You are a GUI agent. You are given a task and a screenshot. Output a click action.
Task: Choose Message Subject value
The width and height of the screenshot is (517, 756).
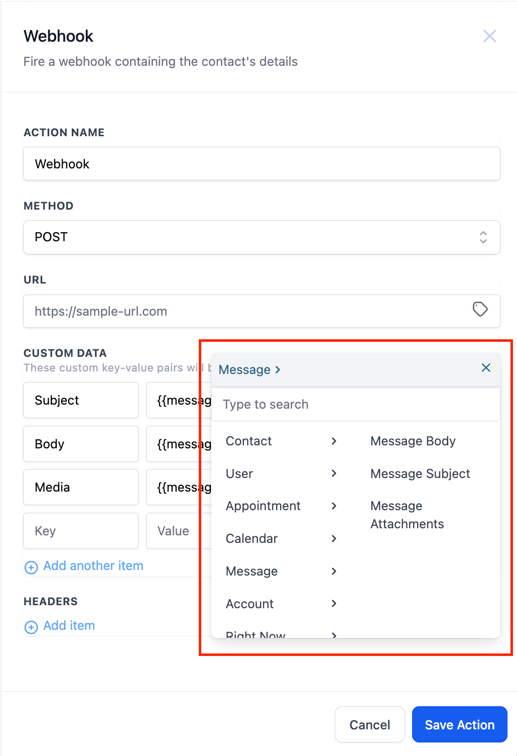(x=420, y=474)
